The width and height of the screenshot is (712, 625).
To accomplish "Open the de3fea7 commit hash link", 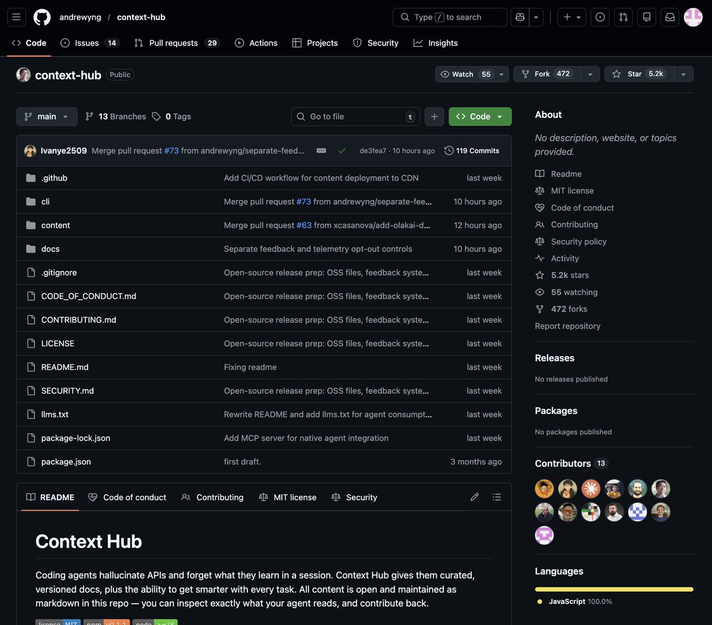I will click(373, 151).
